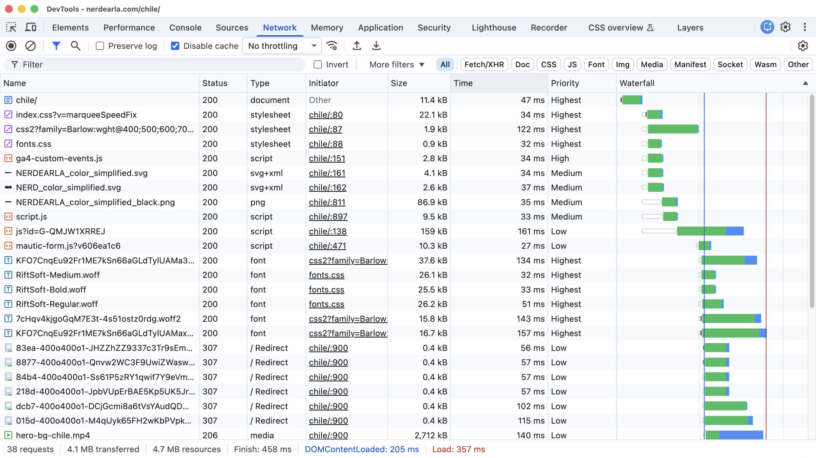This screenshot has height=458, width=816.
Task: Stop recording the network log
Action: click(x=11, y=46)
